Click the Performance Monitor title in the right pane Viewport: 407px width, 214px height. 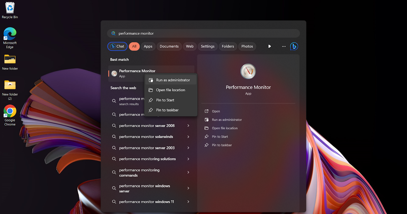pyautogui.click(x=248, y=87)
